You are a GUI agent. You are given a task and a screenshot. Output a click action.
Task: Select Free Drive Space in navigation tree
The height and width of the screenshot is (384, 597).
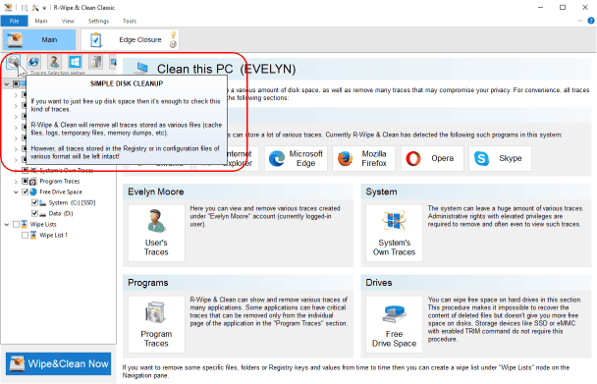61,192
